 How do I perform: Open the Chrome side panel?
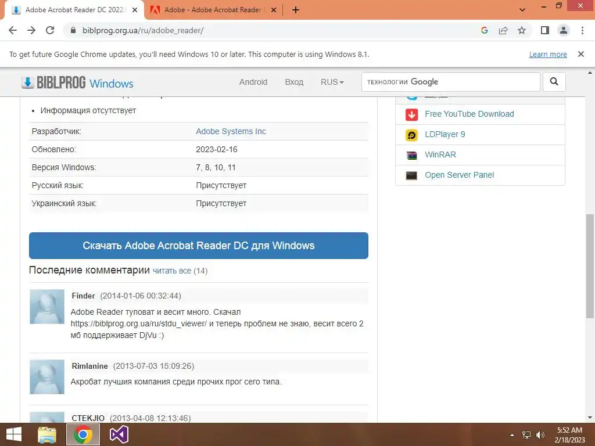coord(545,30)
